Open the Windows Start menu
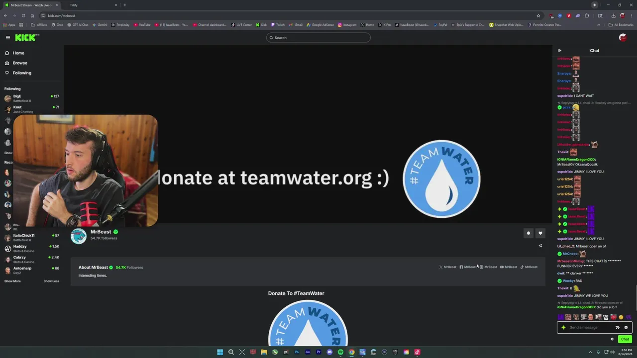Viewport: 637px width, 358px height. pos(220,352)
